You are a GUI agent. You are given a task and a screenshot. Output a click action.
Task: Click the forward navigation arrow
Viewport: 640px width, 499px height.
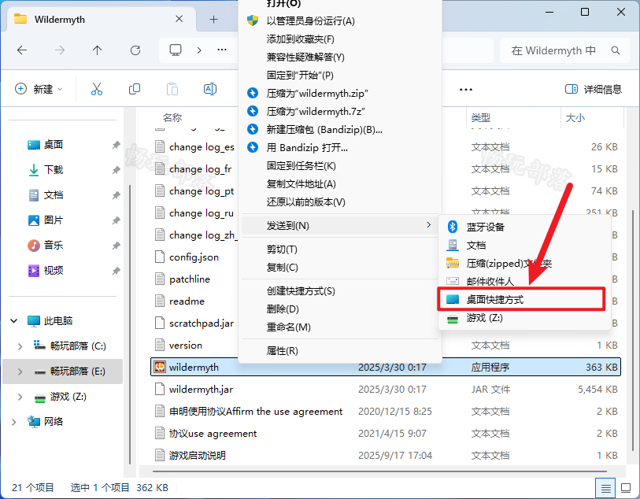60,50
